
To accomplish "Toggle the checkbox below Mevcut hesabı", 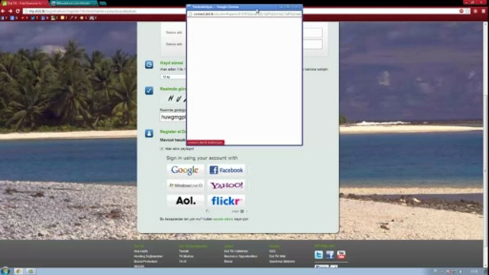I will coord(162,149).
